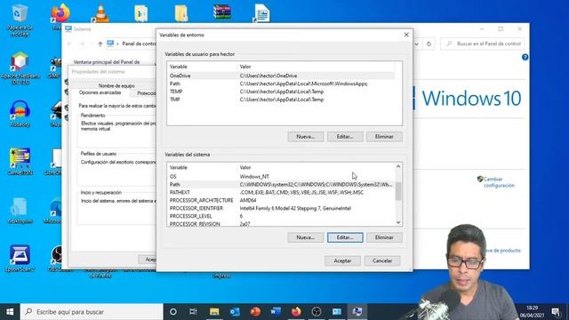Open address bar dropdown in Sistema window
The width and height of the screenshot is (569, 320).
pos(417,44)
